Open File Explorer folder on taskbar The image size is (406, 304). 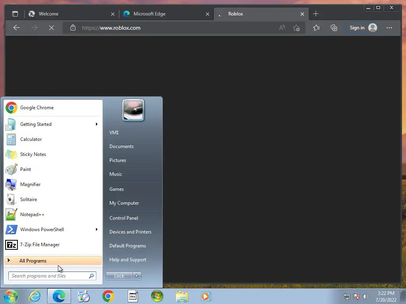(x=182, y=296)
